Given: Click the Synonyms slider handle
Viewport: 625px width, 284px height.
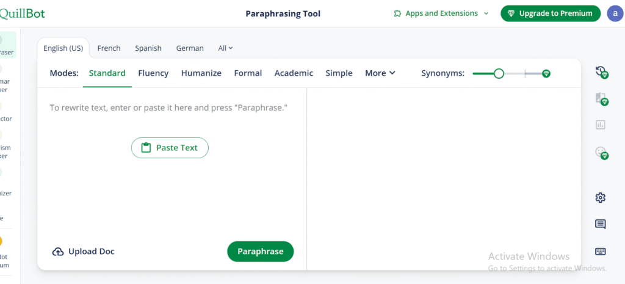Looking at the screenshot, I should pos(499,73).
